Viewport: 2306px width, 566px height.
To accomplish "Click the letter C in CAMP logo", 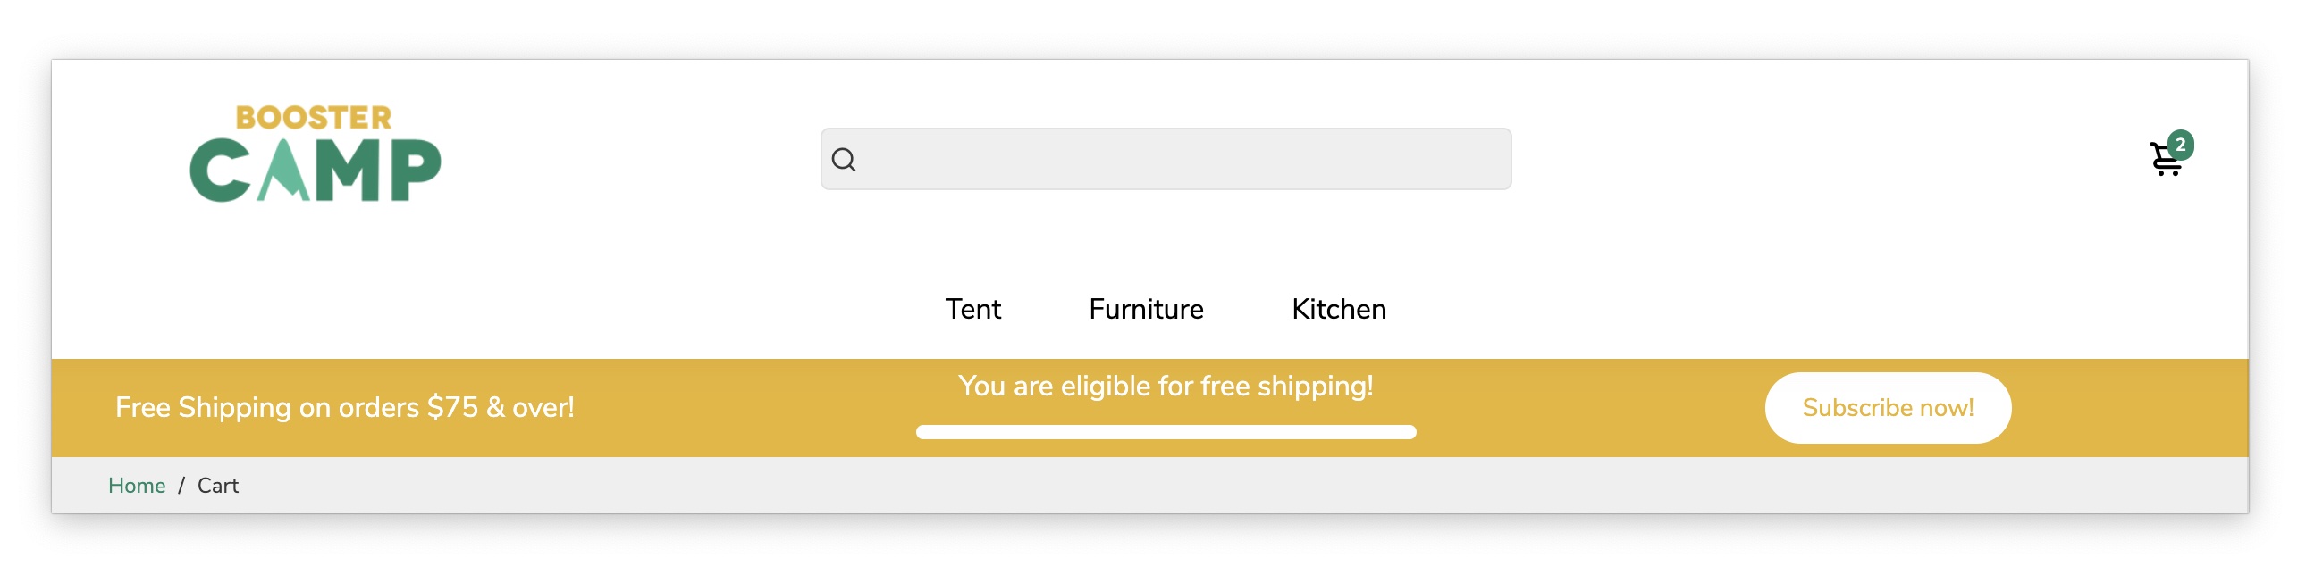I will click(x=218, y=170).
